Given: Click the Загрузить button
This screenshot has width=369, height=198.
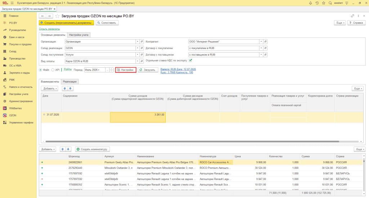Looking at the screenshot, I should [x=148, y=70].
